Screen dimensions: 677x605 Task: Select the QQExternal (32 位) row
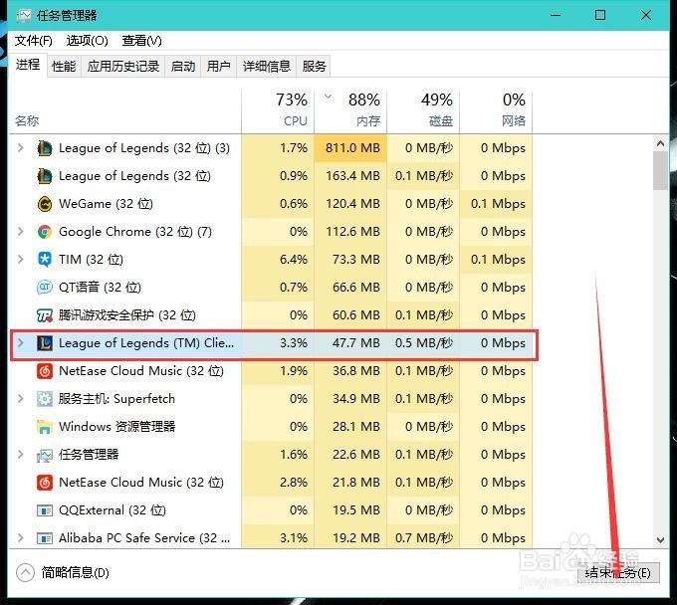coord(271,510)
